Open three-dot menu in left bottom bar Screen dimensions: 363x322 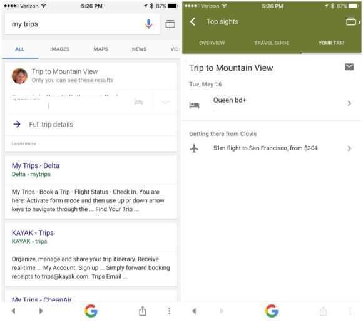click(170, 311)
